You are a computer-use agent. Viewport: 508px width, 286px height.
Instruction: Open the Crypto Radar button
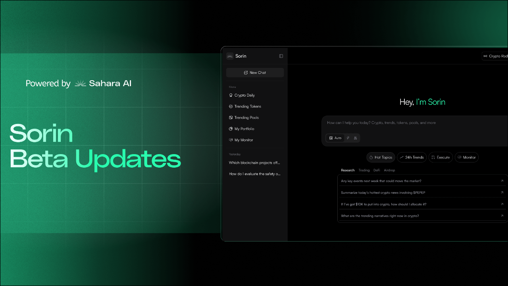point(495,56)
